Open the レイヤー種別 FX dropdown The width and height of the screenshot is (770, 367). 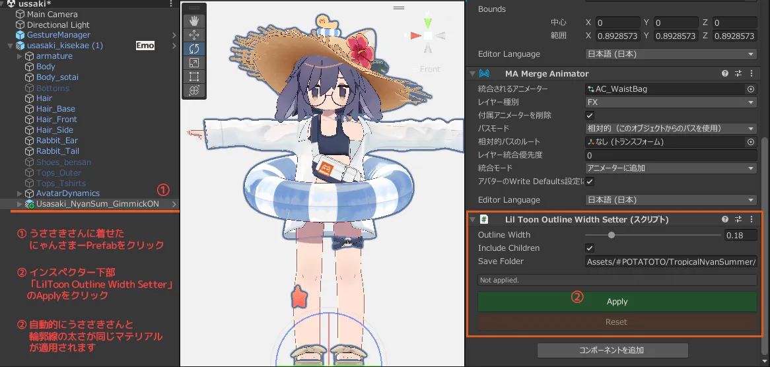pyautogui.click(x=671, y=102)
